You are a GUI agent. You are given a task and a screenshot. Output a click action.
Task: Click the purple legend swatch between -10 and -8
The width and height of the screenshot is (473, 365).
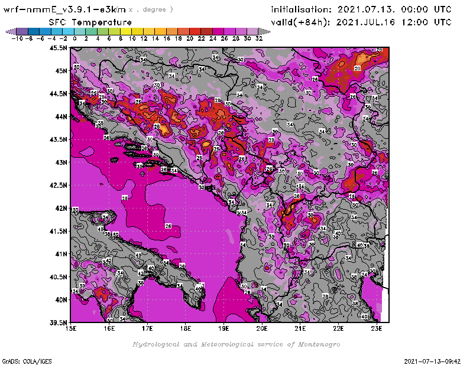pos(22,32)
